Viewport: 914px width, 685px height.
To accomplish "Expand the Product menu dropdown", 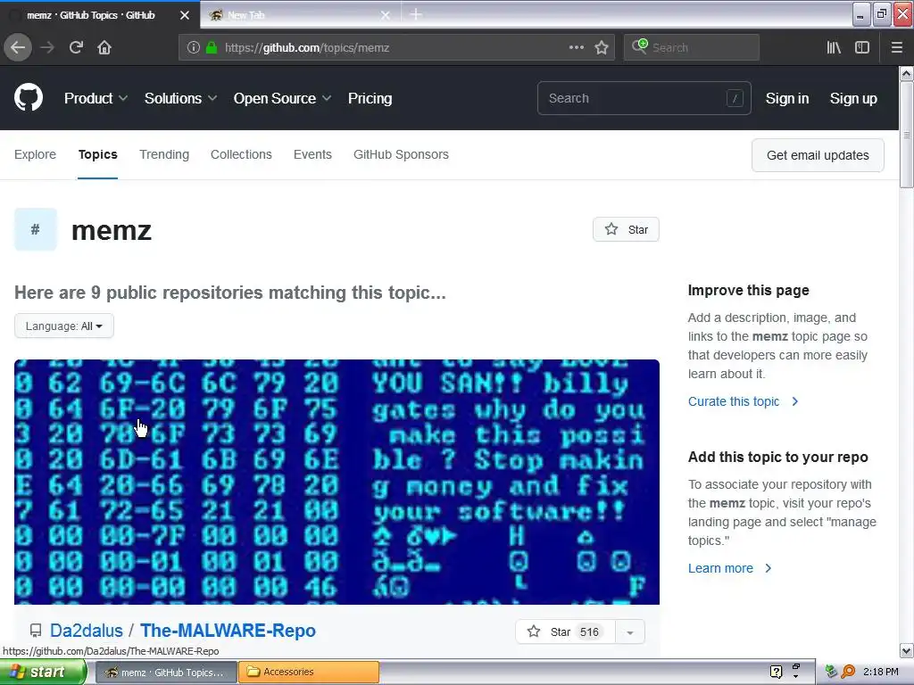I will [96, 98].
